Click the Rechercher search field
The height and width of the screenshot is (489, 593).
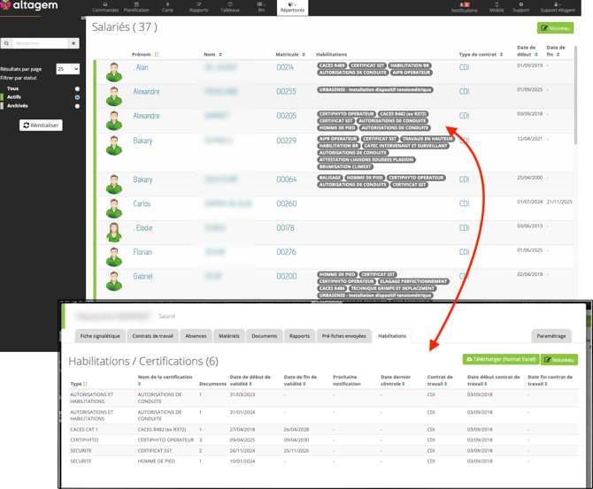tap(39, 43)
